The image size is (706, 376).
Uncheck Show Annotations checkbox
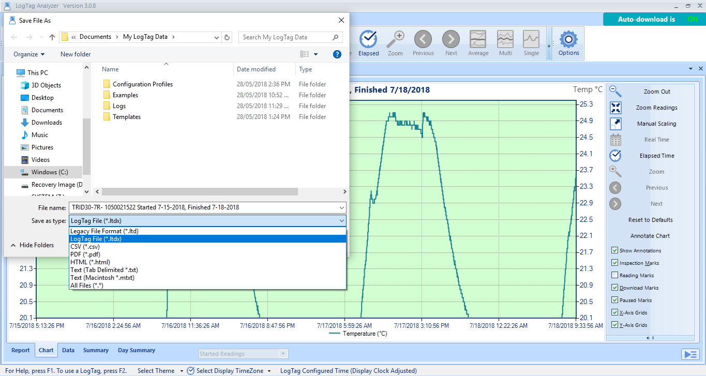pos(614,251)
